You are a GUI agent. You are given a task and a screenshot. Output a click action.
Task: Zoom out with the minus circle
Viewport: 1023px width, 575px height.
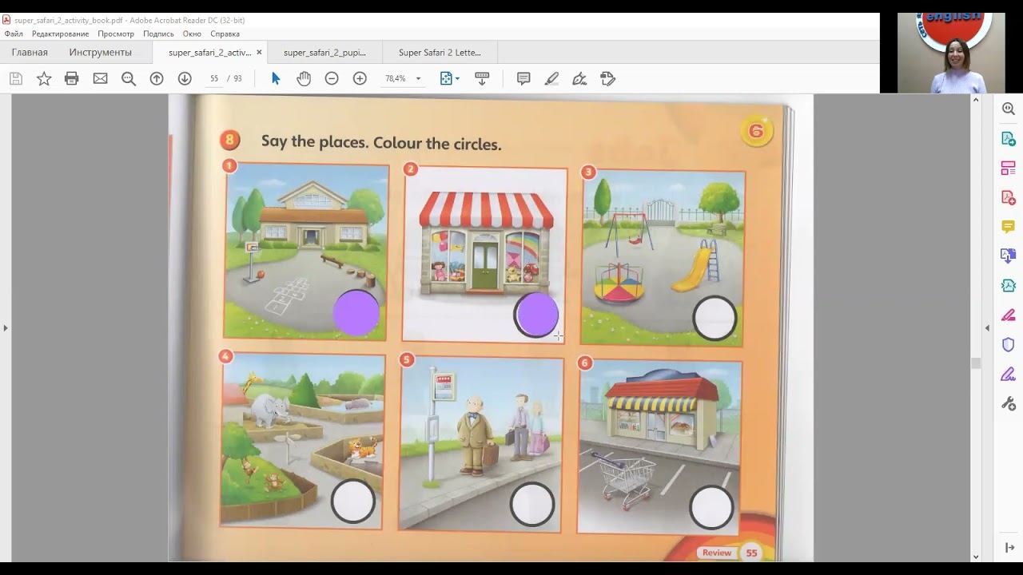point(332,78)
